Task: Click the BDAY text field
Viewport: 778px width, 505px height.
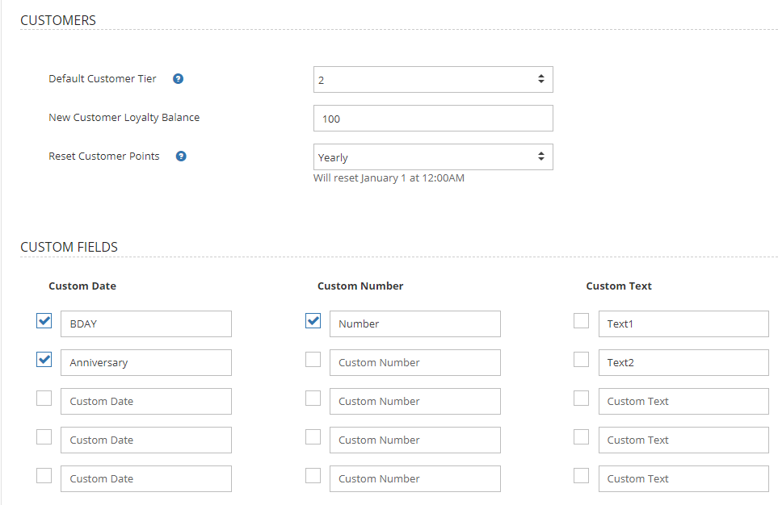Action: tap(146, 323)
